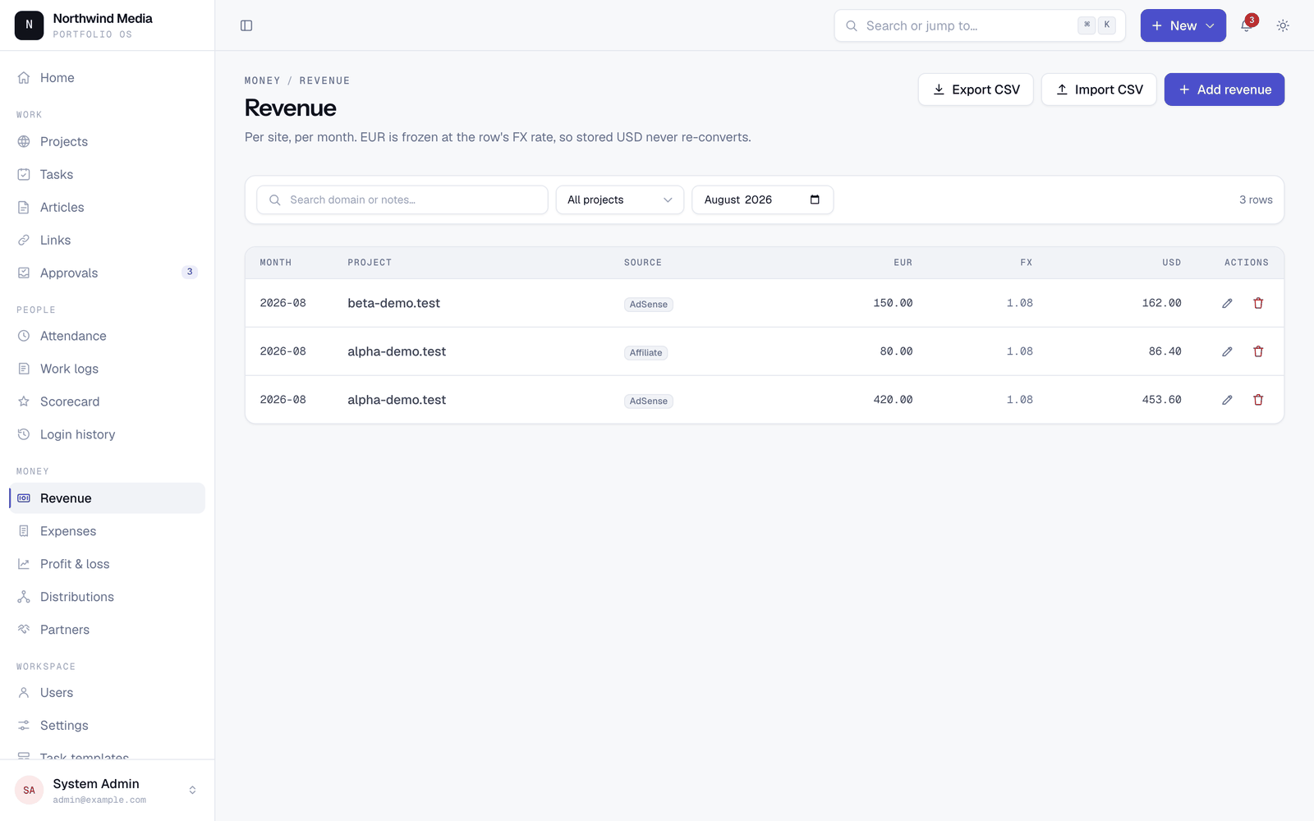This screenshot has height=821, width=1314.
Task: Click the August 2026 month field
Action: point(763,200)
